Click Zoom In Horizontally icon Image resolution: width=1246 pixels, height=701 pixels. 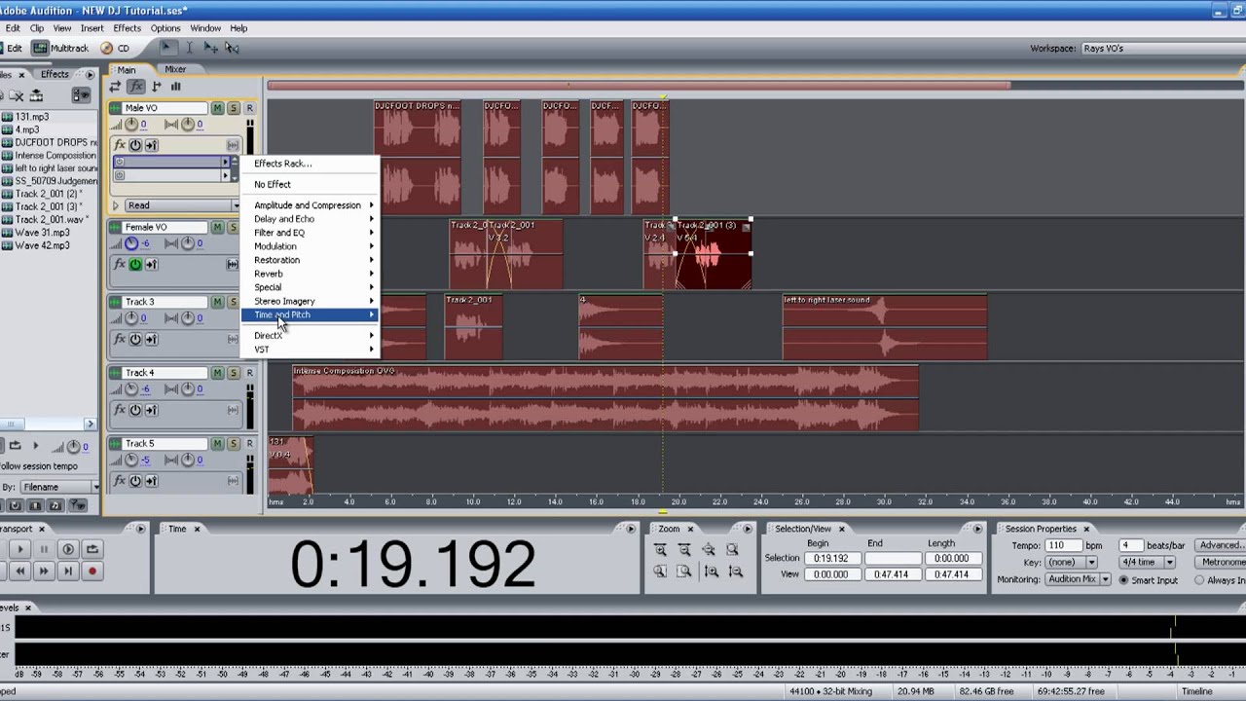click(660, 550)
